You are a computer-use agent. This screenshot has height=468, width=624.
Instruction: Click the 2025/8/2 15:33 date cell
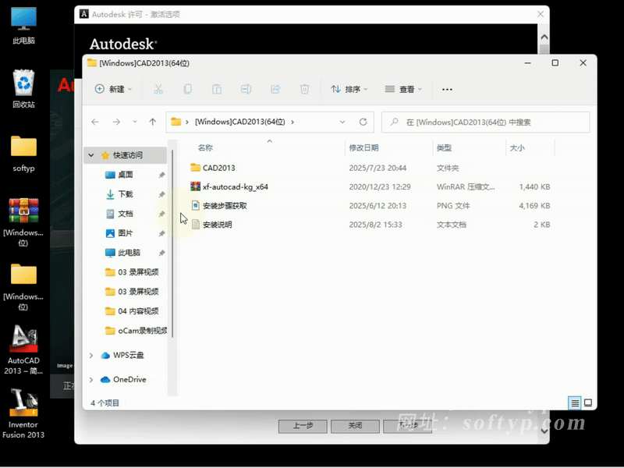point(375,225)
